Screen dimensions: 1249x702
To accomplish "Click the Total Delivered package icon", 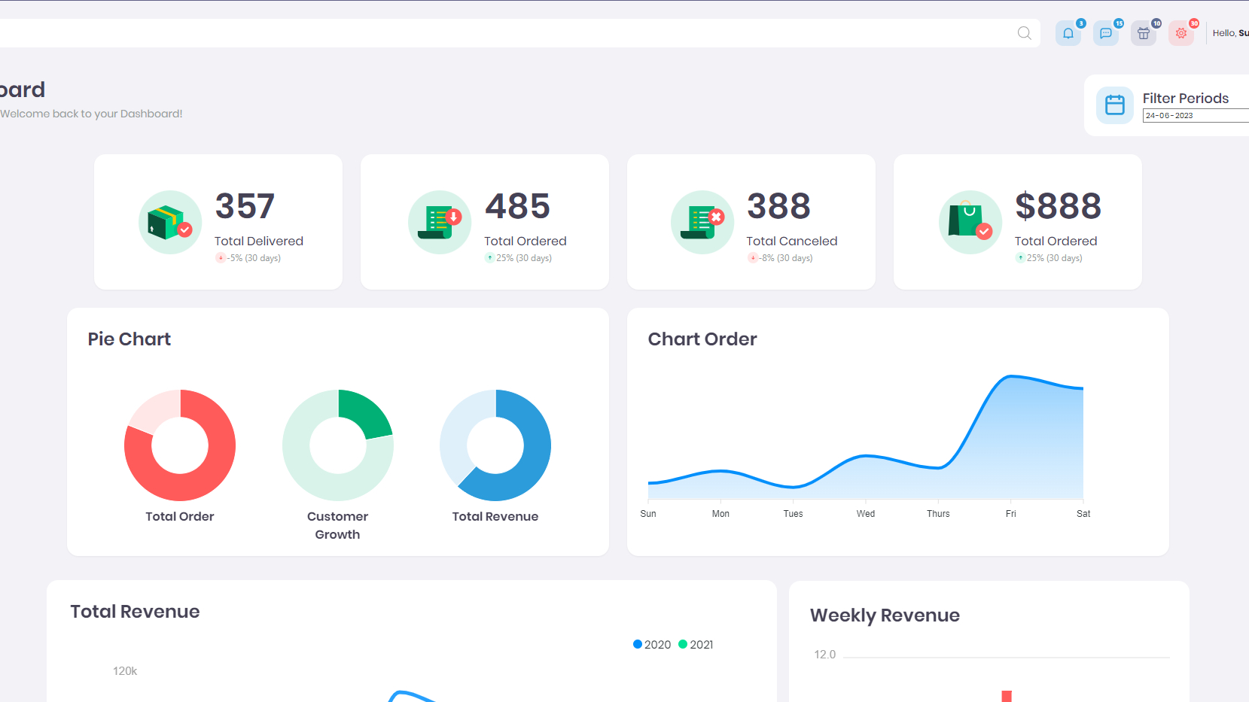I will tap(170, 222).
